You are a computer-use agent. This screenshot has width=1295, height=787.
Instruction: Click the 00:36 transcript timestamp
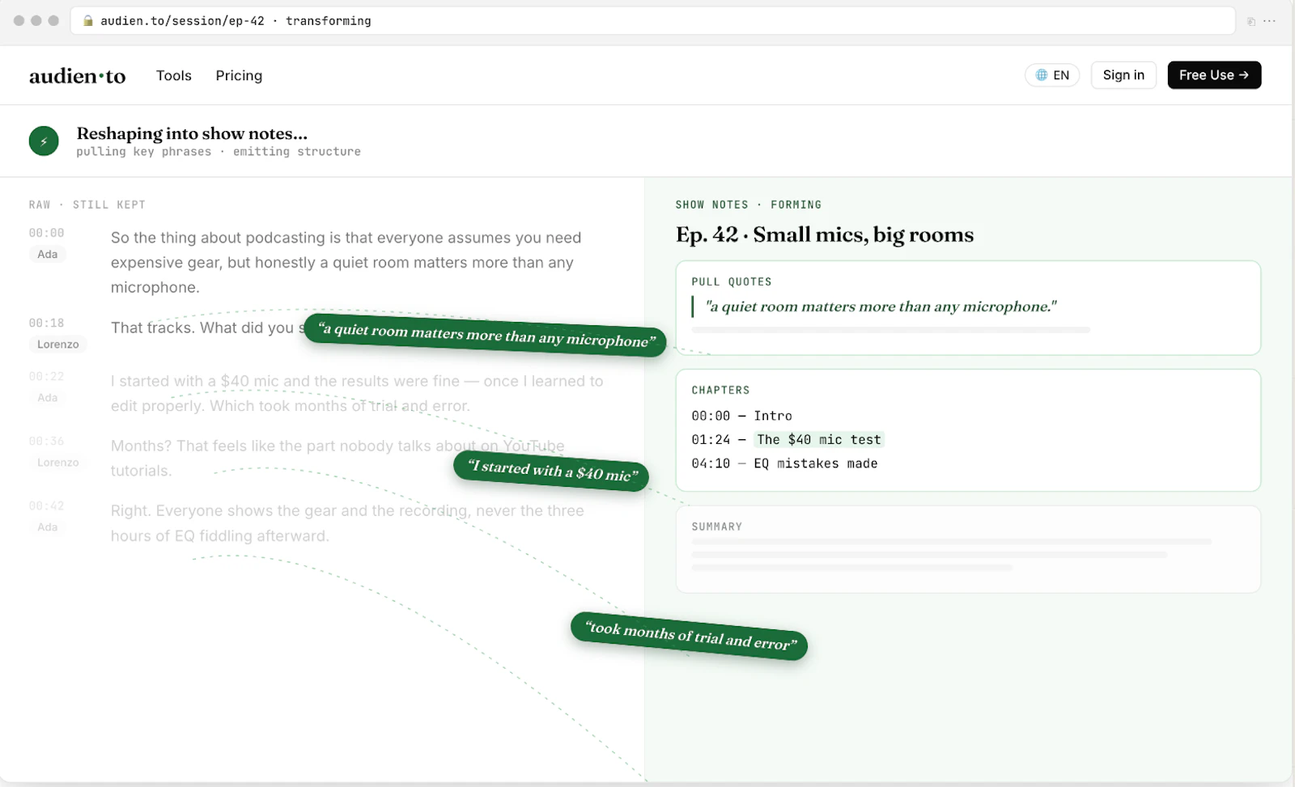tap(47, 441)
